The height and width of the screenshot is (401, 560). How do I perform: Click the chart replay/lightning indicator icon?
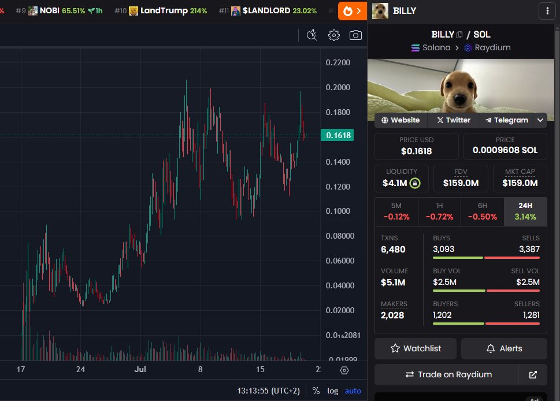(x=312, y=35)
